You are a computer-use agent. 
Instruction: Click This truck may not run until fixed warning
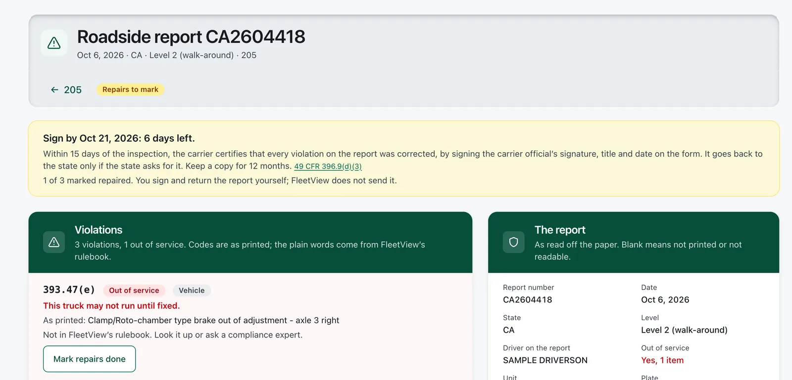pyautogui.click(x=111, y=306)
